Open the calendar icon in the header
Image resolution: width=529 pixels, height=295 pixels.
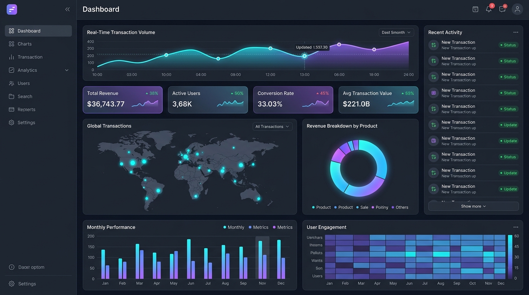pyautogui.click(x=475, y=9)
